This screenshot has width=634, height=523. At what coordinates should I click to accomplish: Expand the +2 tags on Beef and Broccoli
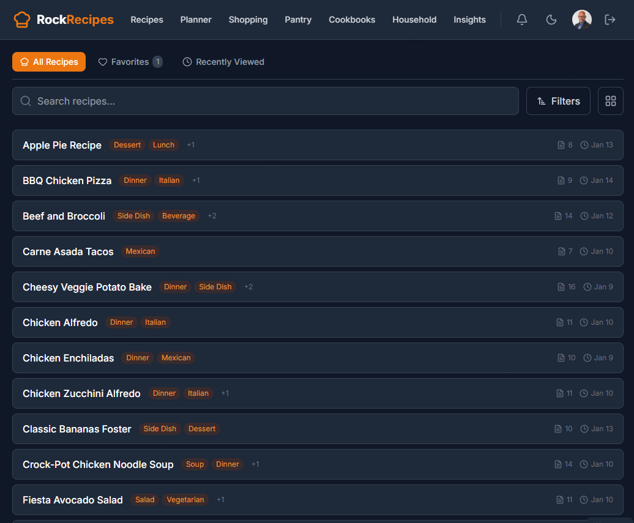(x=212, y=216)
